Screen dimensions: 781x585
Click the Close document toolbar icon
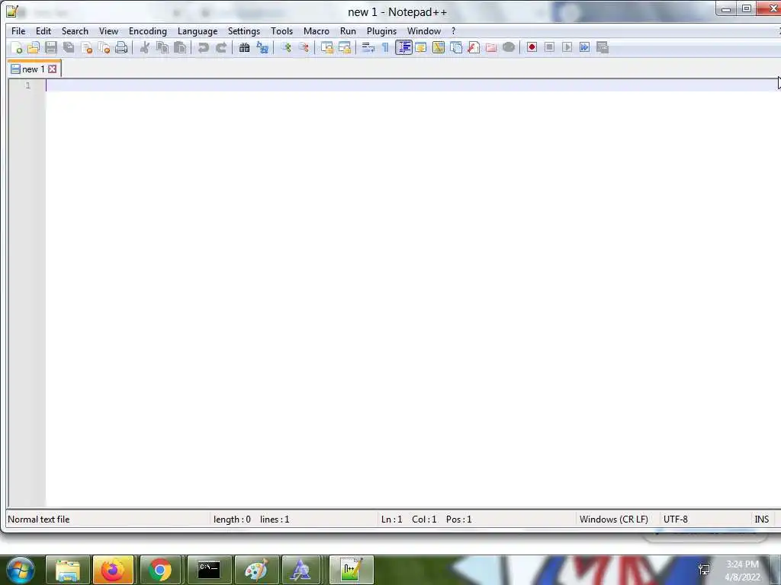[x=86, y=48]
